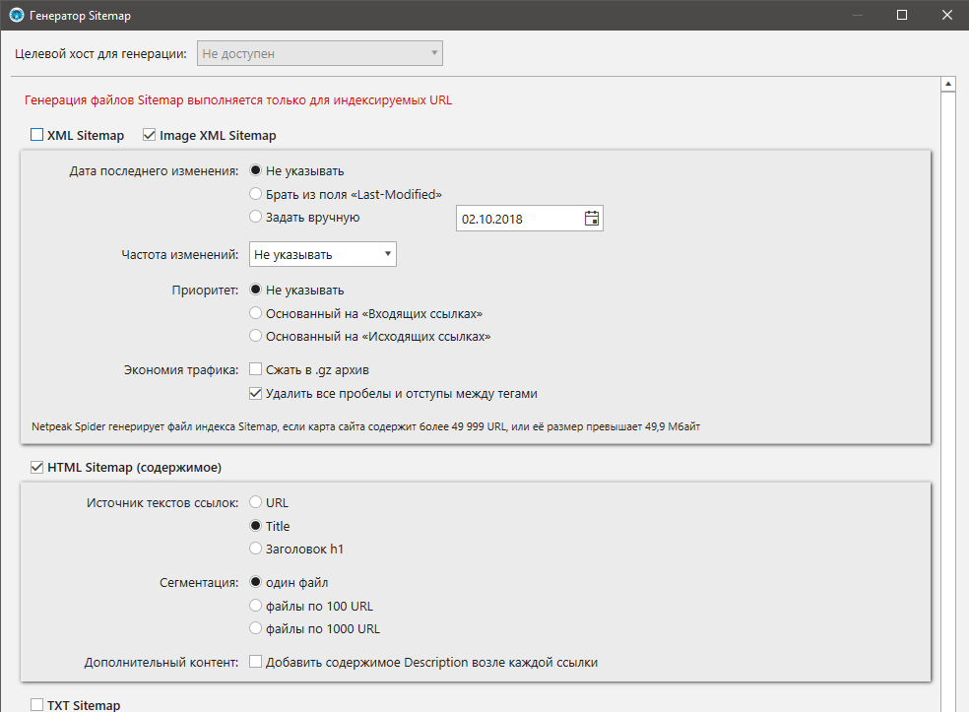969x712 pixels.
Task: Click the «Экономия трафика:» label
Action: 181,370
